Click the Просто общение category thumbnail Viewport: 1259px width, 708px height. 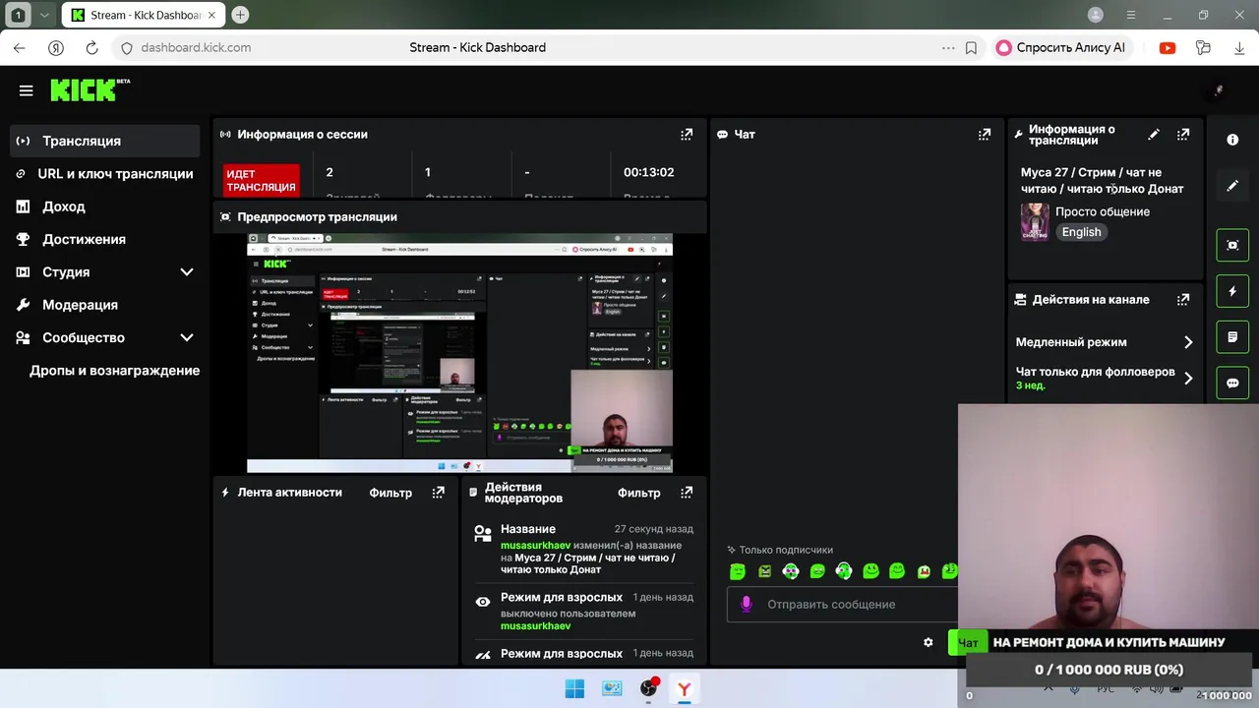1035,222
